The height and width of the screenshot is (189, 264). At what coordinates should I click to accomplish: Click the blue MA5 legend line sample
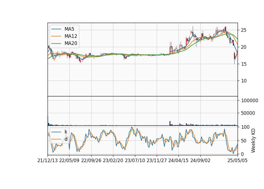pos(56,29)
